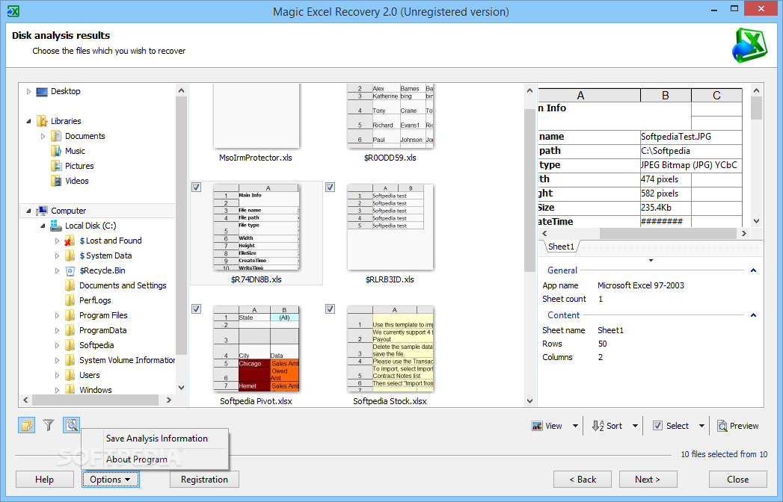Click the Close button at bottom
Viewport: 783px width, 502px height.
click(737, 480)
